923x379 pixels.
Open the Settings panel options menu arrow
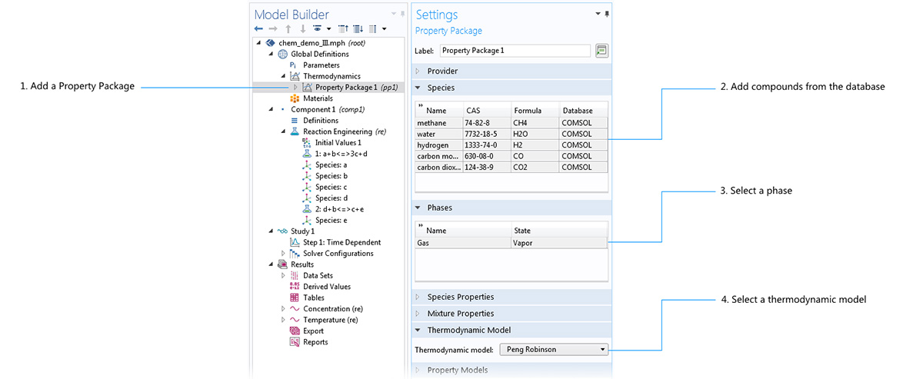[598, 14]
